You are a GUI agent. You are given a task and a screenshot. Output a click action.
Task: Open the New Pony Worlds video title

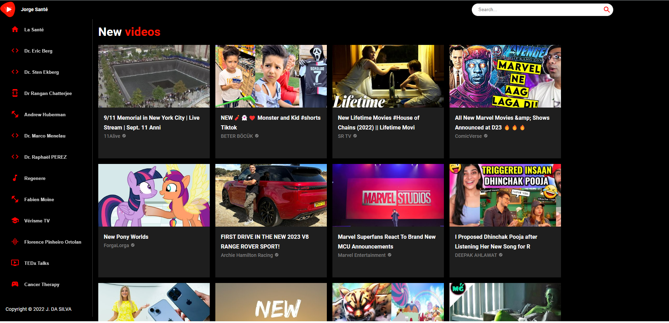point(126,237)
